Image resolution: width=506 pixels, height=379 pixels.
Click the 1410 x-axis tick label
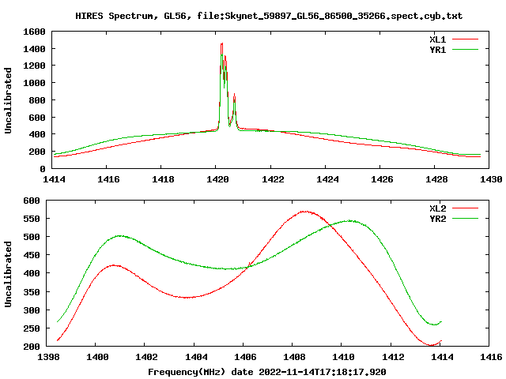coord(343,357)
